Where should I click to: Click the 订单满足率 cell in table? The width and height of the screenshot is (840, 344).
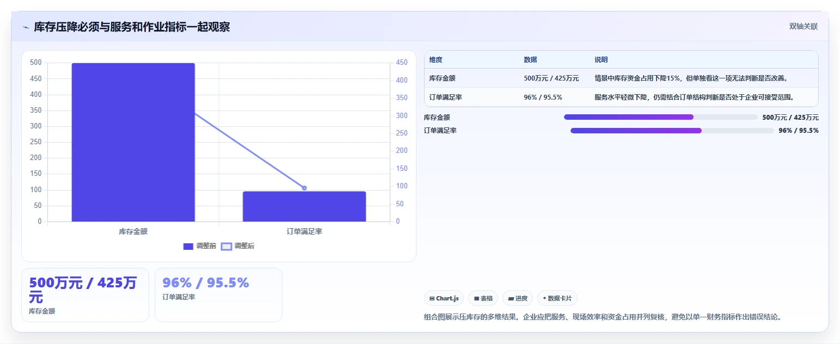pos(446,97)
